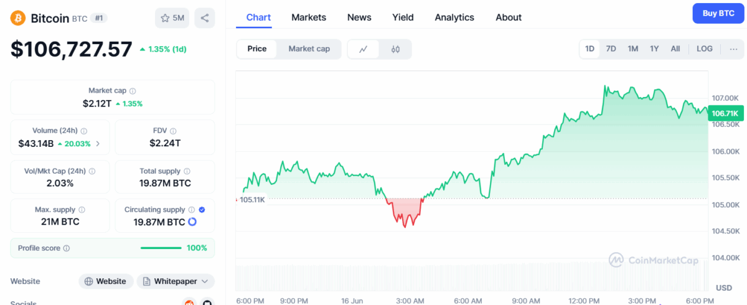Click the Profile score progress bar
The image size is (747, 305).
tap(161, 248)
